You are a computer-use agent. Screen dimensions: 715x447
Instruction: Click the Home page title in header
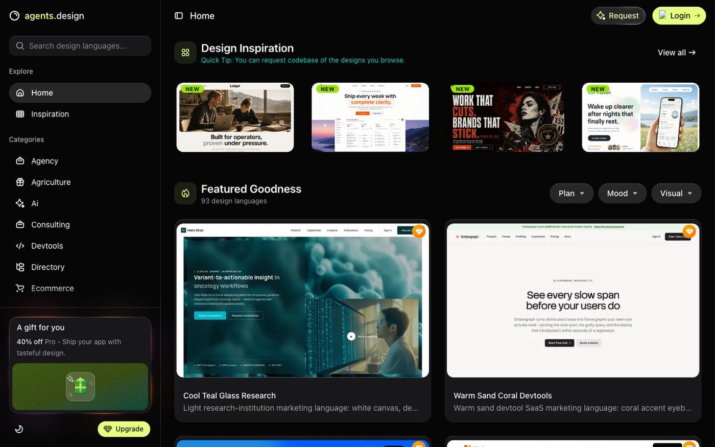click(202, 16)
